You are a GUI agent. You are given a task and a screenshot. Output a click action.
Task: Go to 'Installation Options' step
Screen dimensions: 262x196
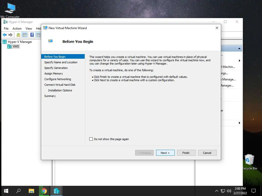point(60,90)
